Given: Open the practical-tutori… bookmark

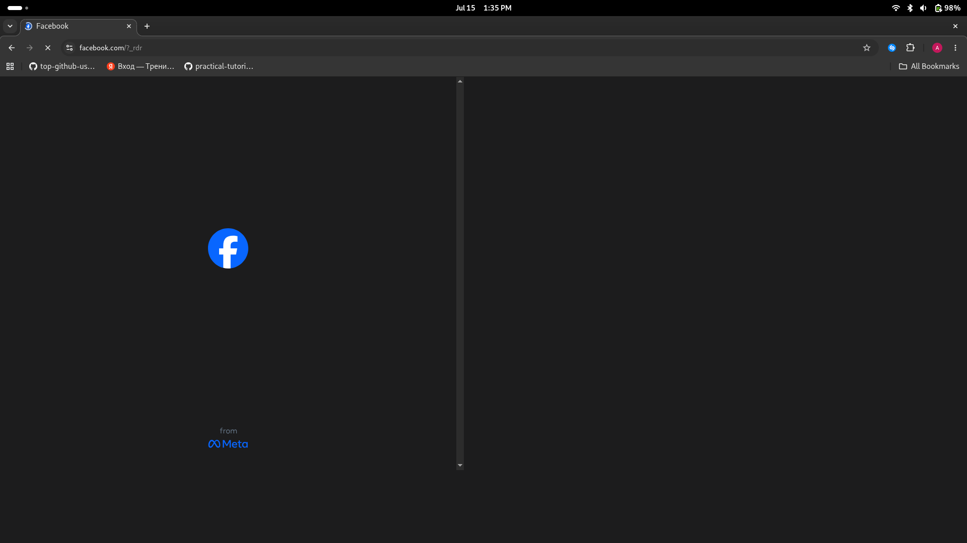Looking at the screenshot, I should (219, 66).
